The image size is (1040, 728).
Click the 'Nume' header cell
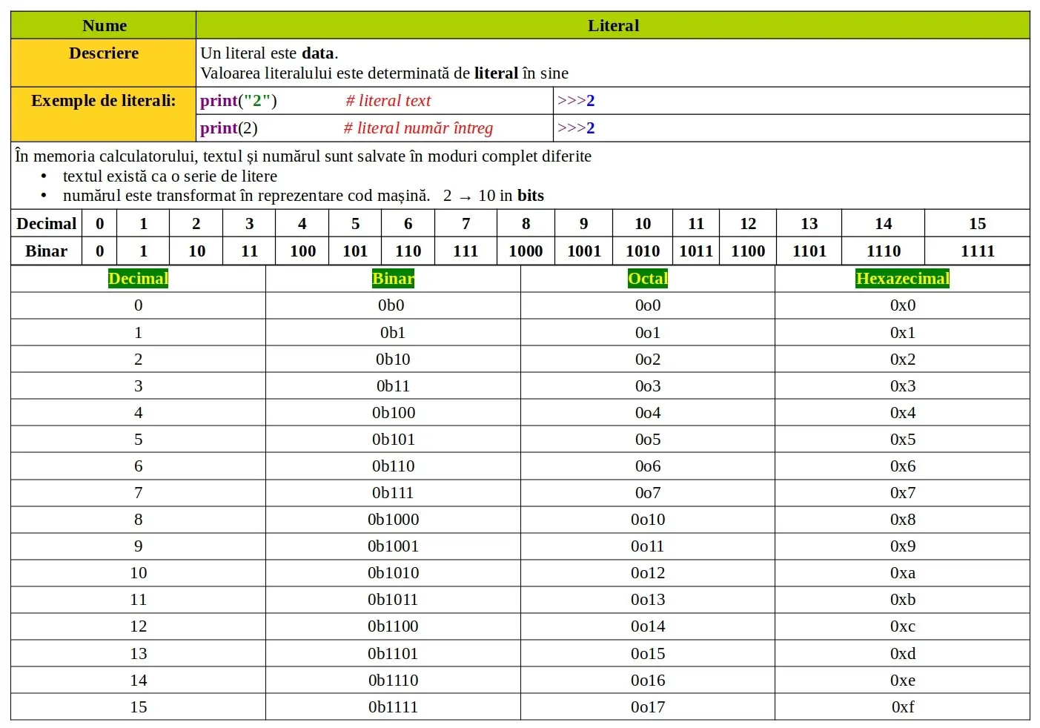[104, 26]
